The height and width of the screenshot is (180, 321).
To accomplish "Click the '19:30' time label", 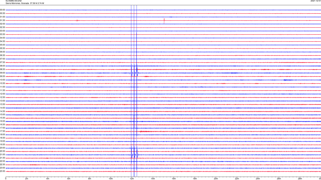I will click(2, 144).
